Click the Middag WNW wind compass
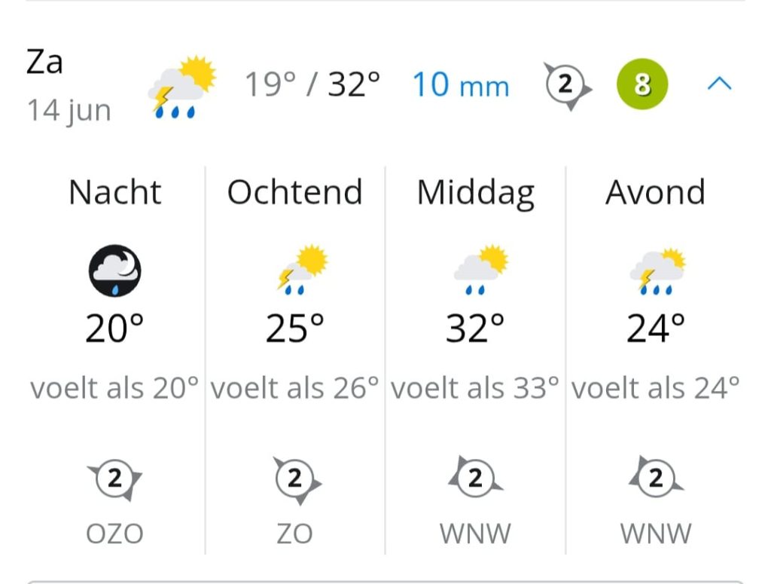 pyautogui.click(x=476, y=478)
